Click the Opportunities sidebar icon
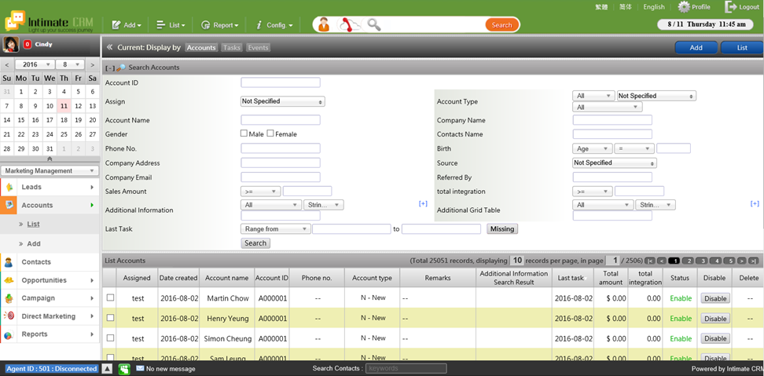The height and width of the screenshot is (376, 764). (9, 280)
